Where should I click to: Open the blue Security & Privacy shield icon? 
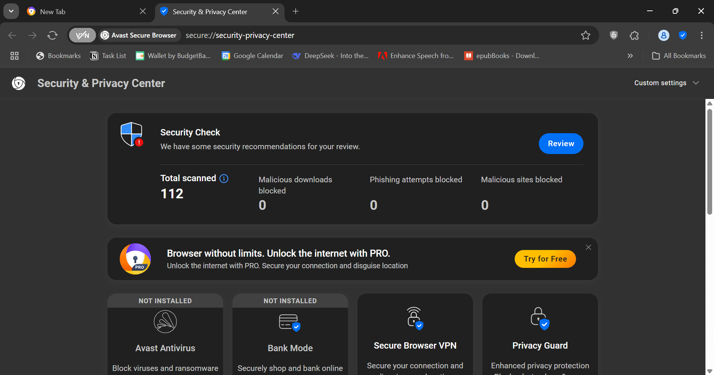coord(683,35)
